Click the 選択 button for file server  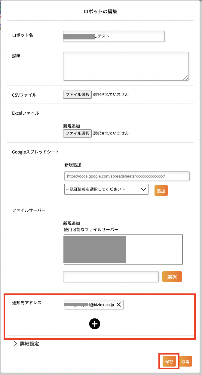172,277
